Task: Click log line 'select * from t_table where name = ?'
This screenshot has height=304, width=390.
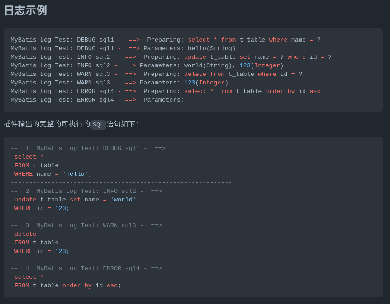Action: pos(166,40)
